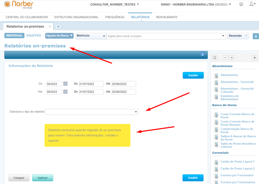Open the Absenteísmo - Gerencial report link
Image resolution: width=259 pixels, height=184 pixels.
[237, 82]
